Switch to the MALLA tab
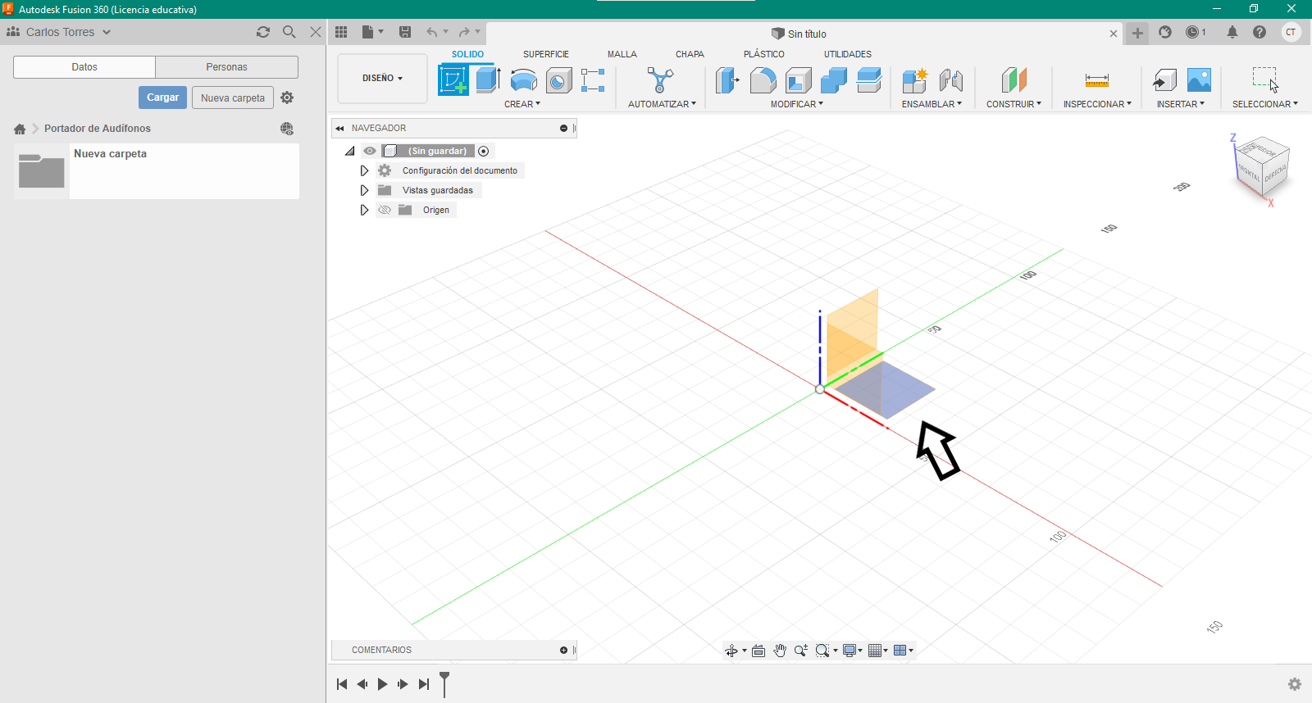Image resolution: width=1312 pixels, height=703 pixels. [x=622, y=54]
